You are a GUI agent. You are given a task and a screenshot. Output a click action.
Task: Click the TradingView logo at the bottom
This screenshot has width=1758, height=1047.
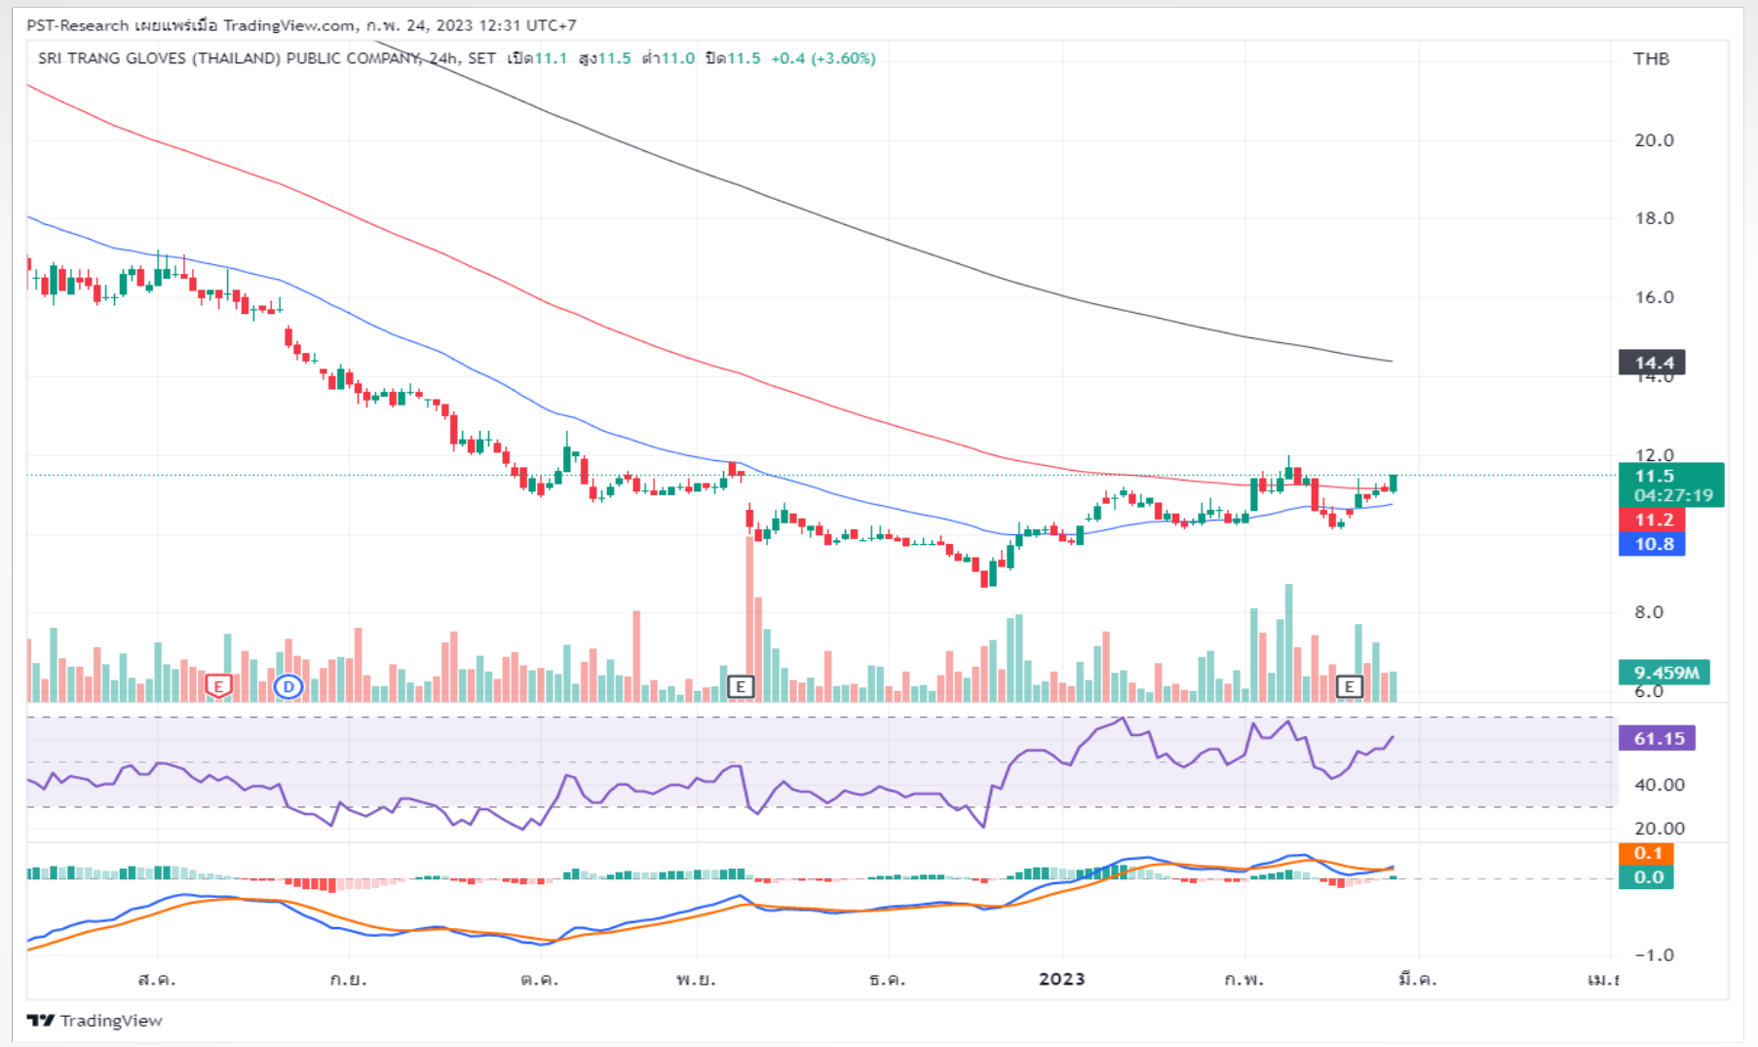[95, 1020]
